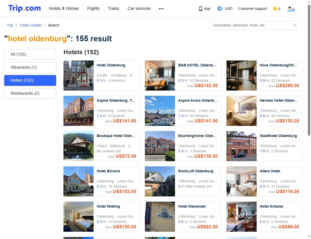
Task: Click Hotel Wieting title
Action: [108, 206]
